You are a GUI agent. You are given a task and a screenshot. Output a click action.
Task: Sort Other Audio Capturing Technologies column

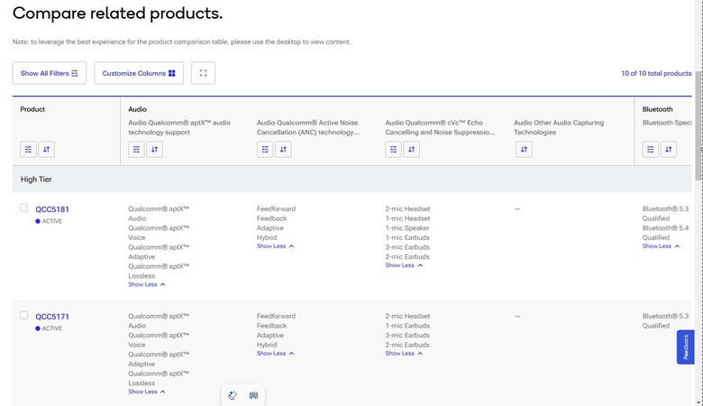524,150
